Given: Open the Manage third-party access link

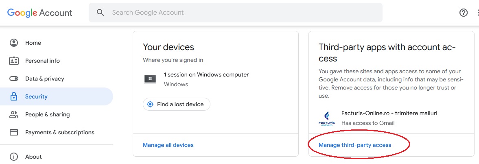Looking at the screenshot, I should click(x=355, y=145).
